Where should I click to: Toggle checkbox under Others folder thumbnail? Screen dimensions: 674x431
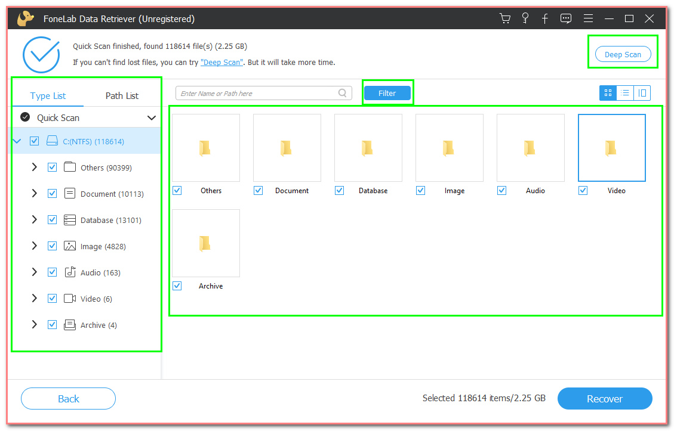coord(177,190)
